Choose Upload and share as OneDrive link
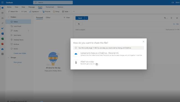 pos(109,54)
